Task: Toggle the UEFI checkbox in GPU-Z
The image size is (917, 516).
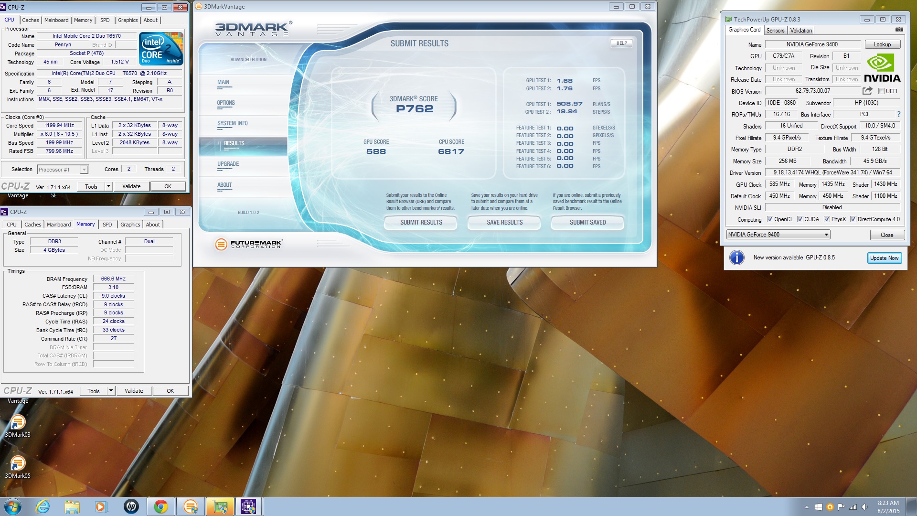Action: [x=881, y=91]
